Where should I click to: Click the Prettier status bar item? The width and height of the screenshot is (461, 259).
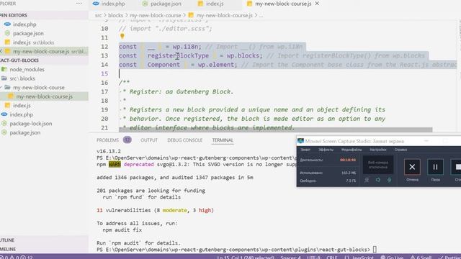(x=449, y=258)
